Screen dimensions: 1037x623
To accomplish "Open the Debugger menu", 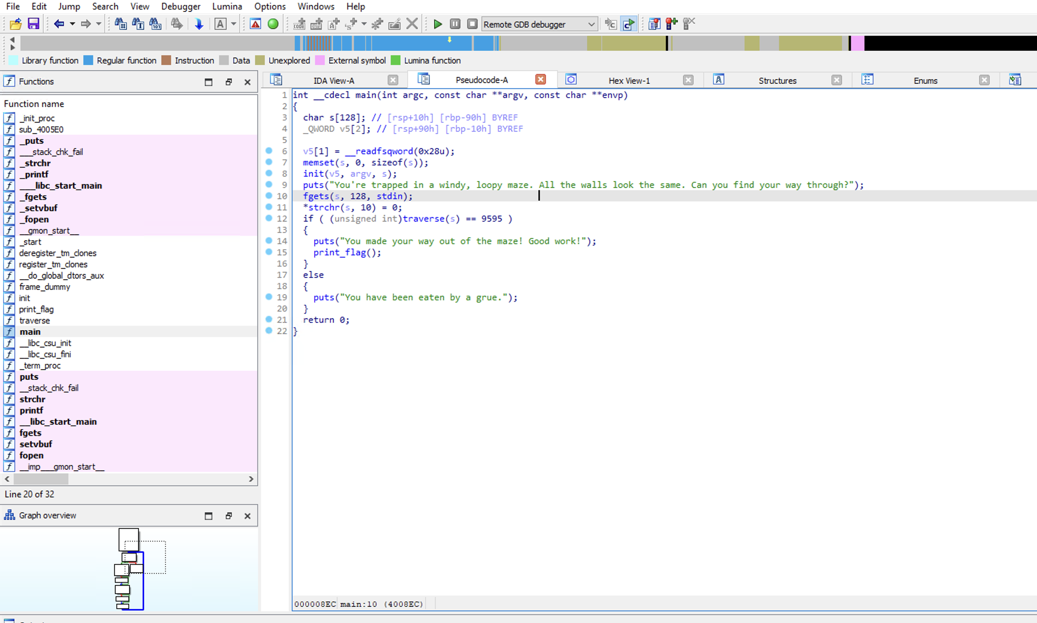I will pos(181,6).
